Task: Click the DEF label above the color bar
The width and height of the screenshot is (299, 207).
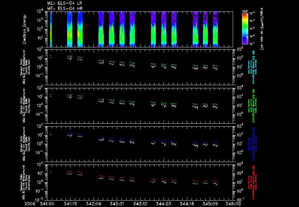Action: [x=245, y=11]
